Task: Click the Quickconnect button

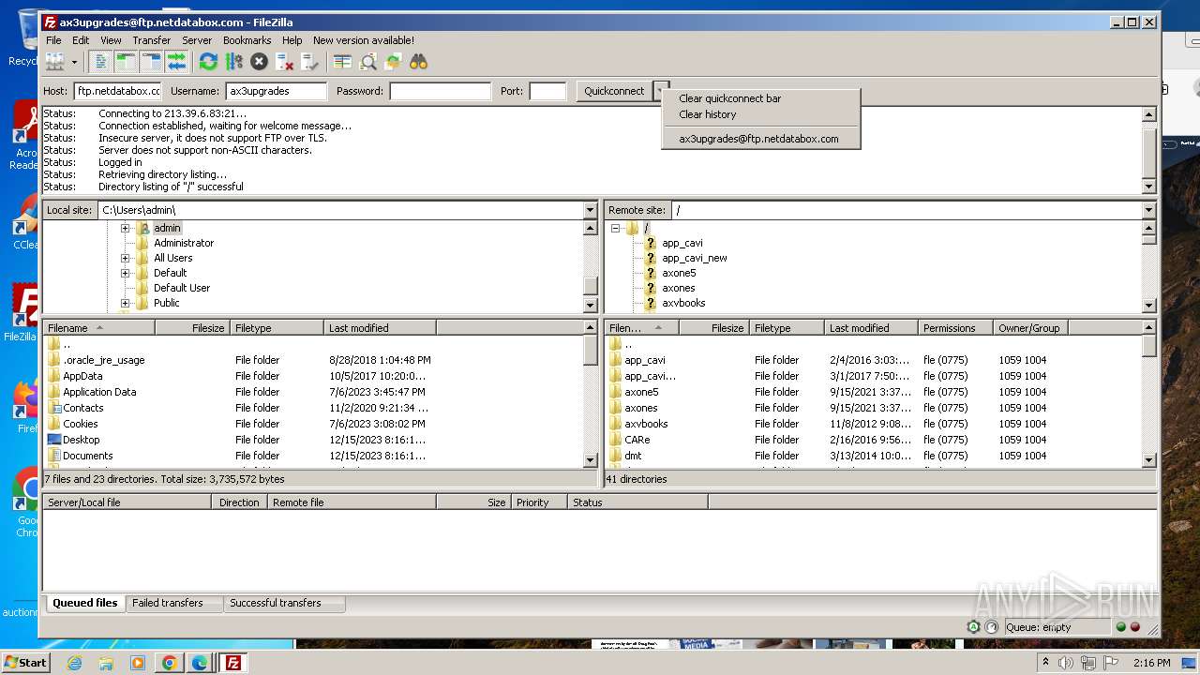Action: point(614,91)
